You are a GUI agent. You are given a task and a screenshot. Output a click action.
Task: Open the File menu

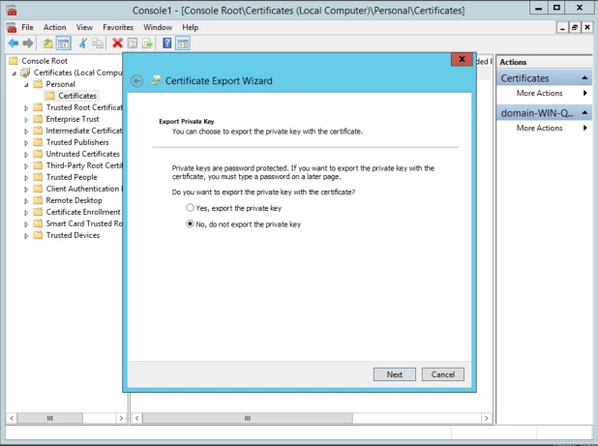point(27,27)
